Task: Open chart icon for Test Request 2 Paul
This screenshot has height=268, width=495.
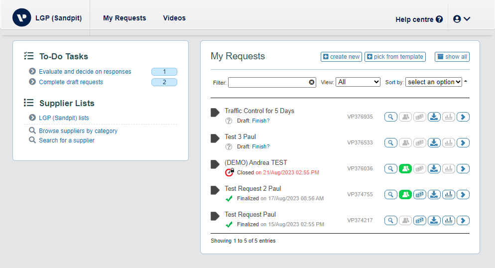Action: (x=449, y=194)
